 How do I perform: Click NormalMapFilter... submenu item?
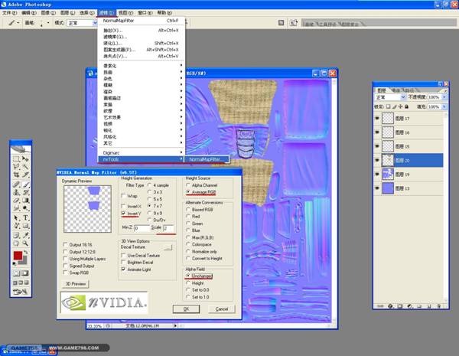pos(207,159)
